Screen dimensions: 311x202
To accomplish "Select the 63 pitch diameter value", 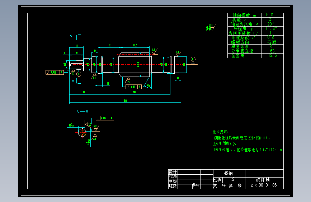I will 272,51.
